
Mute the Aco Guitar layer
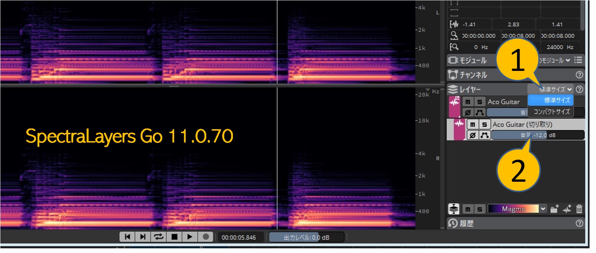[x=467, y=102]
